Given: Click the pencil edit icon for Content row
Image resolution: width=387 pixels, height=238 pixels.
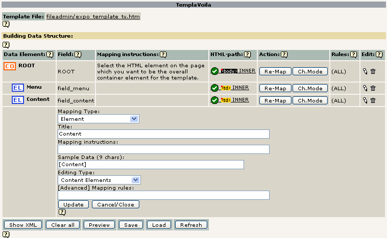Looking at the screenshot, I should (365, 100).
